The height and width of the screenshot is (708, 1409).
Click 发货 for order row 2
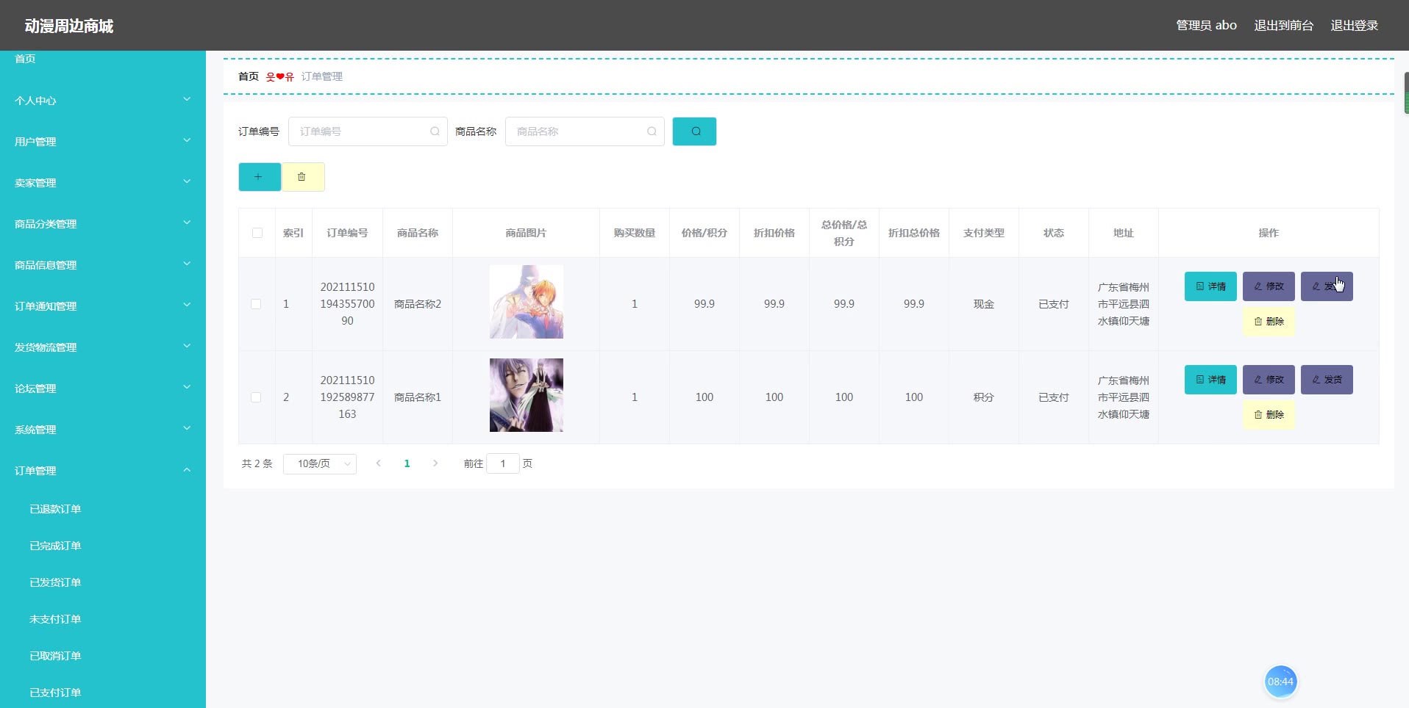(1327, 380)
